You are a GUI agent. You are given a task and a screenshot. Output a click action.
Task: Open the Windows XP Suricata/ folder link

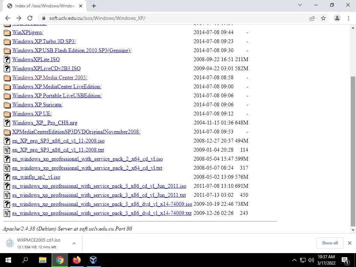[x=38, y=105]
